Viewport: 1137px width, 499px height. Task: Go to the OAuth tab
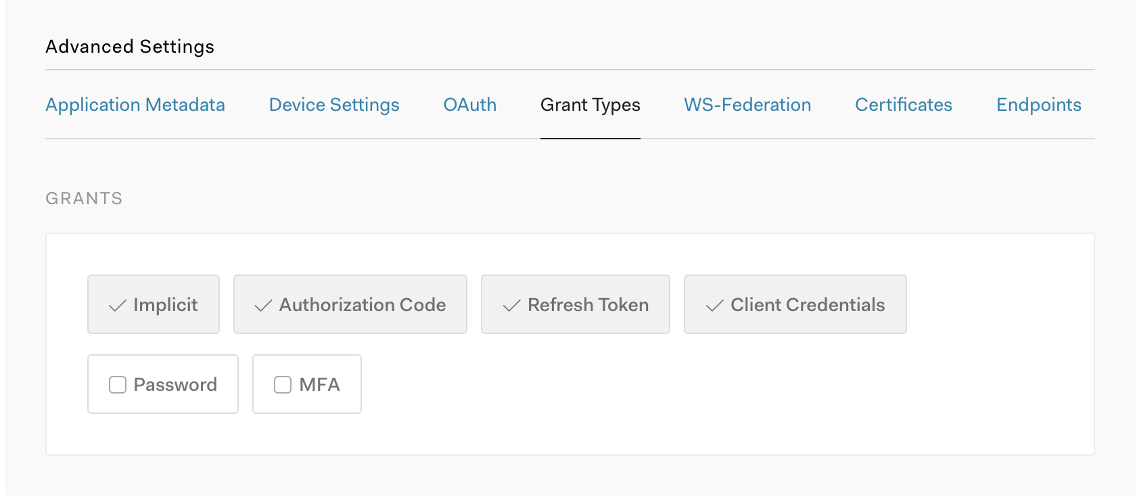(x=469, y=105)
